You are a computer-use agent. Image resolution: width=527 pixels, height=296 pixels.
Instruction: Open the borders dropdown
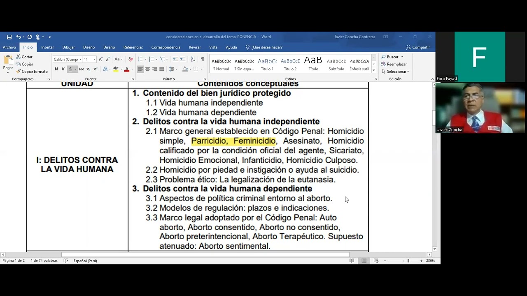(201, 69)
